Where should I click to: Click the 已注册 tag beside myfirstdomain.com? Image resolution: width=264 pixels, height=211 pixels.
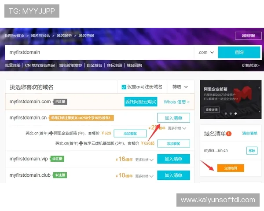tap(60, 102)
